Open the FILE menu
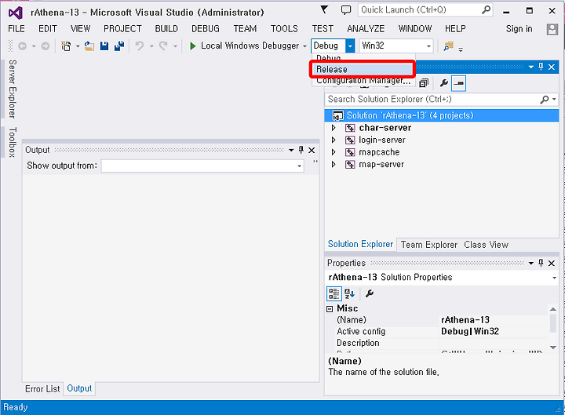Viewport: 565px width, 415px height. click(16, 29)
